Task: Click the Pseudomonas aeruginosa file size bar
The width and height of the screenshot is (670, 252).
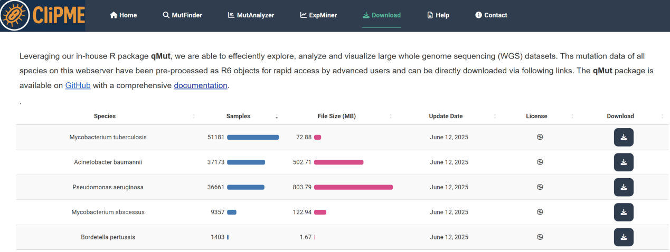Action: (x=353, y=187)
